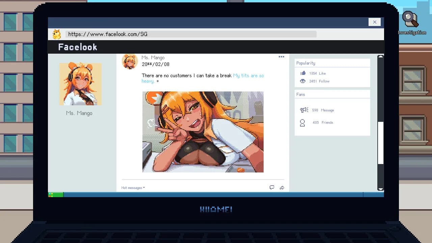Expand the Hot messages dropdown
Screen dimensions: 432x243
click(132, 188)
